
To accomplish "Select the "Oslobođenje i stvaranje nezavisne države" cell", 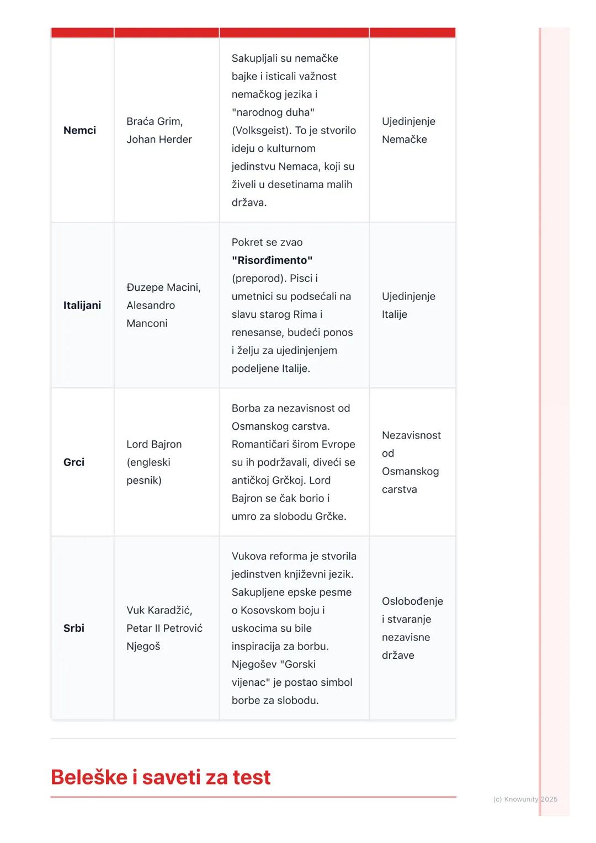I will coord(412,628).
